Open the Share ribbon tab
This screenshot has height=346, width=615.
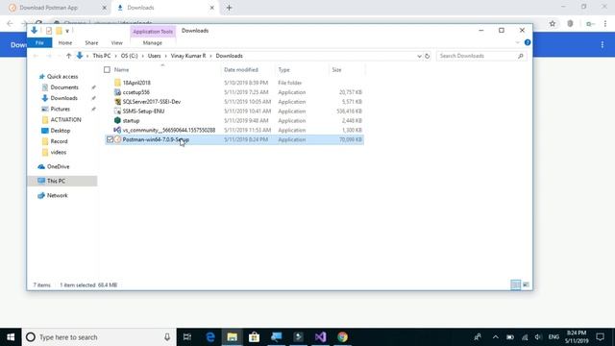pos(91,42)
